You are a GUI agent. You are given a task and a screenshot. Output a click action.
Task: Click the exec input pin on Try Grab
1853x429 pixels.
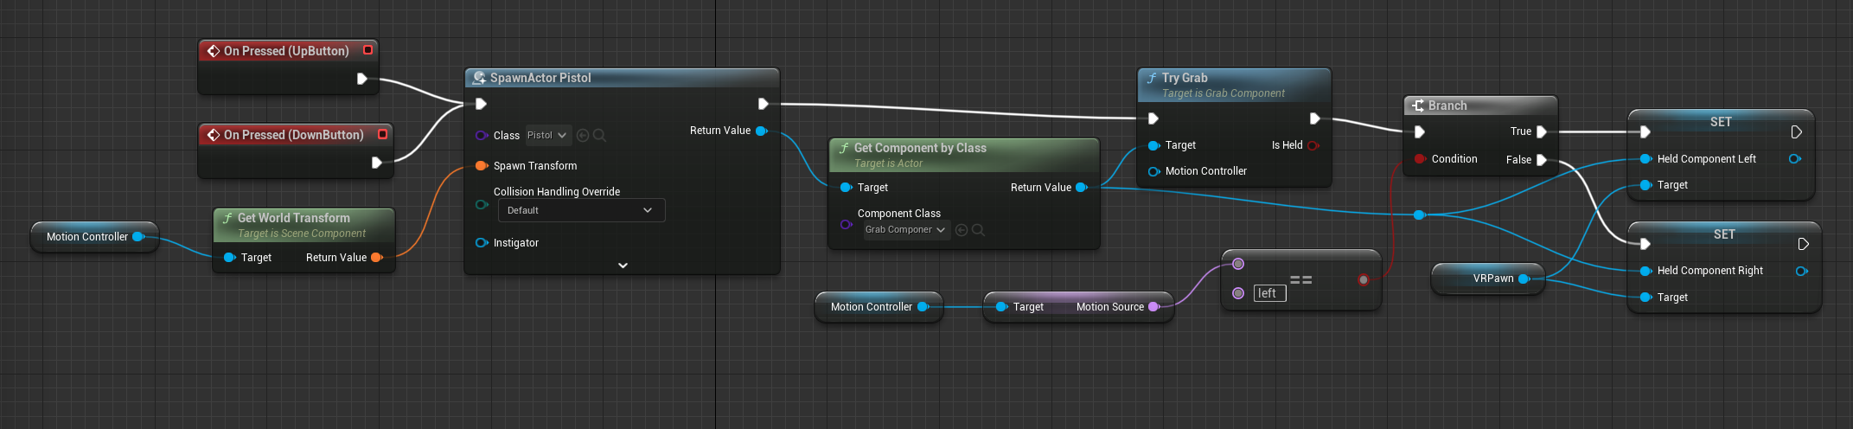[x=1153, y=118]
